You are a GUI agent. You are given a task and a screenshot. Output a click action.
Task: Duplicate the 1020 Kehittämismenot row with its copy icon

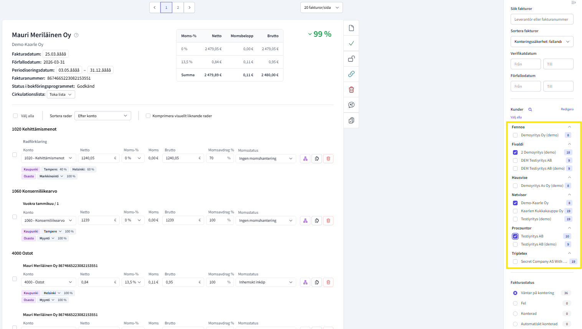[317, 159]
